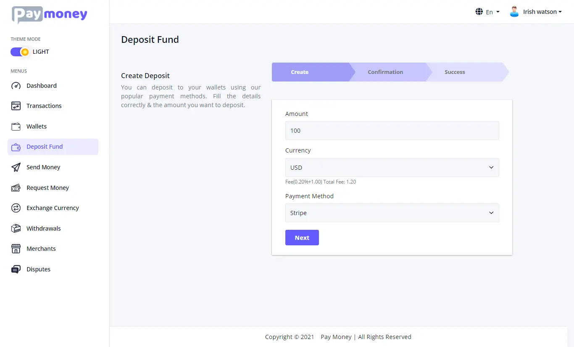Focus the Amount input field
This screenshot has width=574, height=347.
392,131
